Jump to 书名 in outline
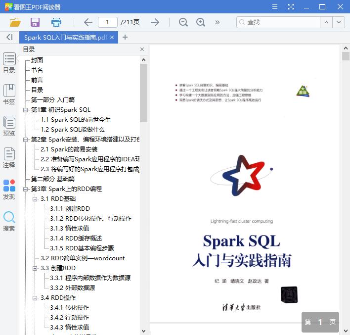Screen dimensions: 350x335 click(37, 70)
